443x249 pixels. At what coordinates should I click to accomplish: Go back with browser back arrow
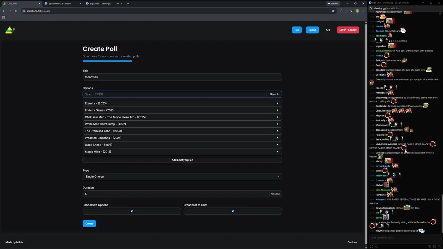(4, 11)
